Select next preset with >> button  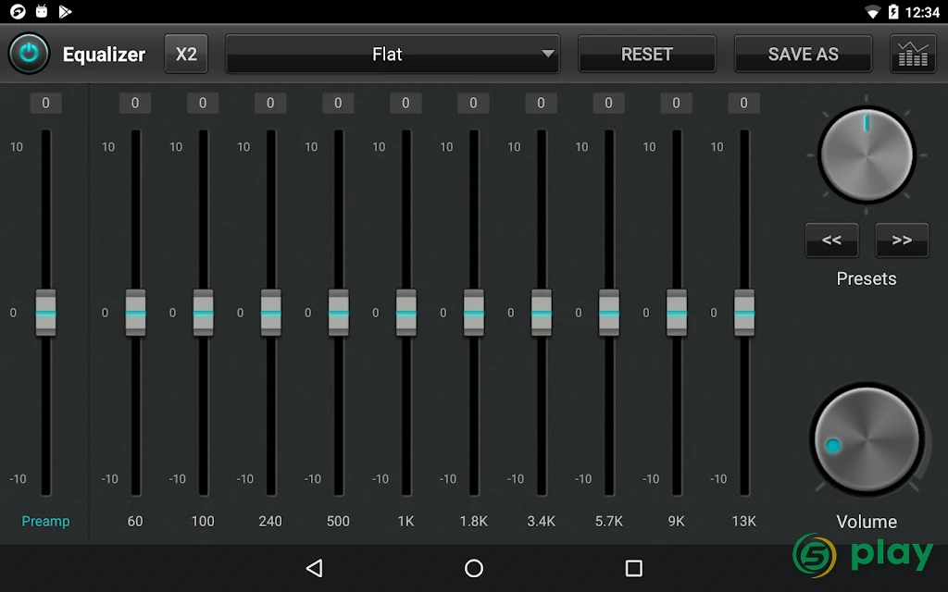(902, 240)
